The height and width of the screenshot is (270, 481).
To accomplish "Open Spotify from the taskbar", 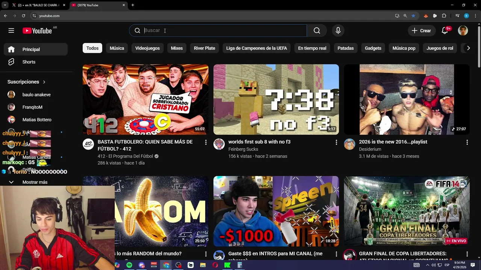I will [129, 265].
